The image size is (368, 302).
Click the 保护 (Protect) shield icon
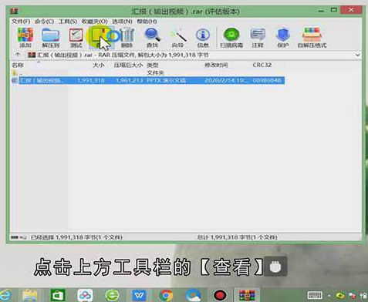pyautogui.click(x=283, y=38)
